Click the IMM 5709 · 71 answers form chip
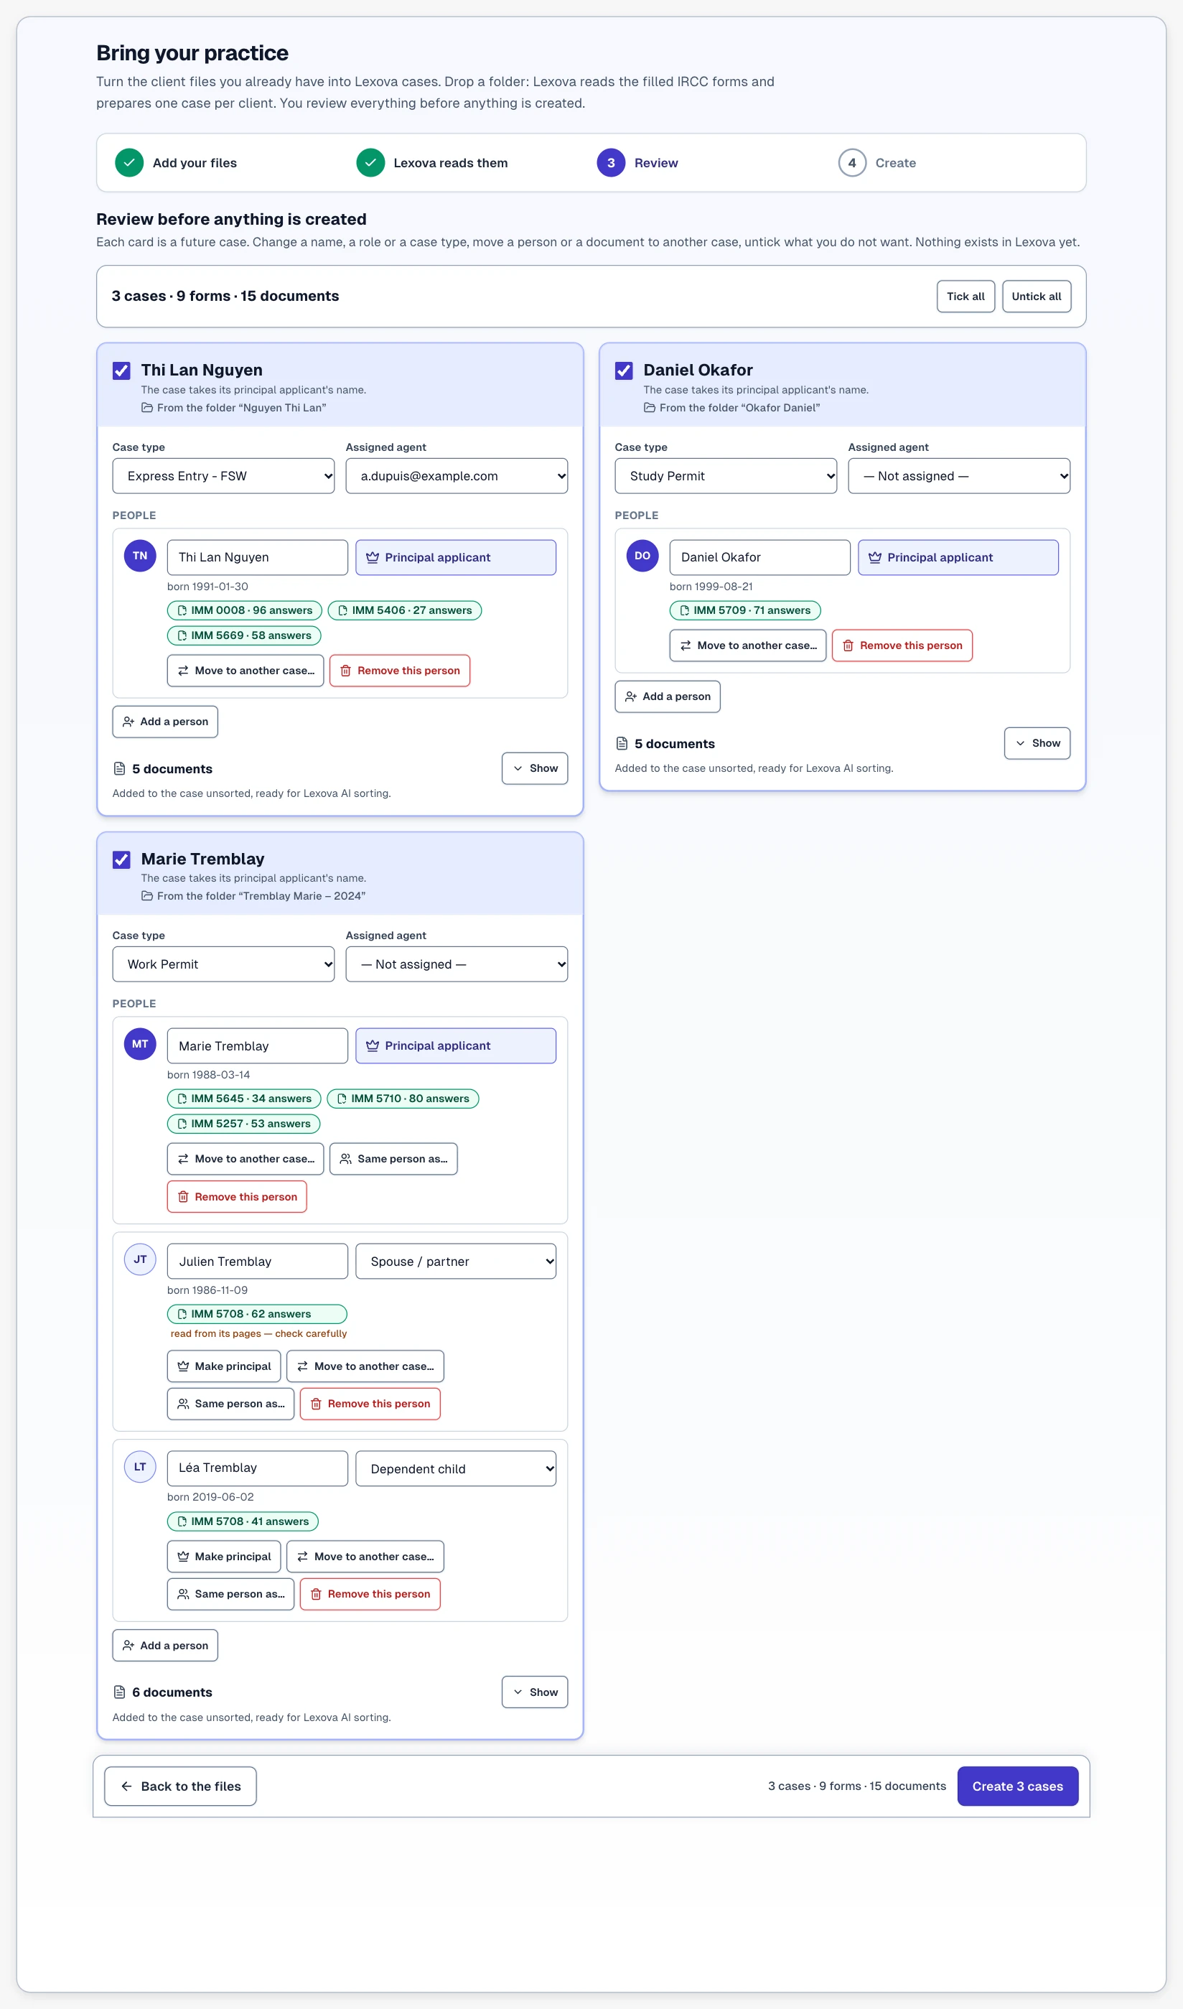This screenshot has height=2009, width=1183. (x=744, y=610)
